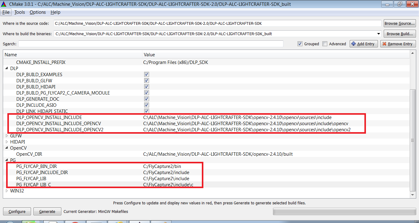Uncheck the DLP_LINK_HIDAPI_STATIC checkbox
The width and height of the screenshot is (419, 223).
(147, 111)
